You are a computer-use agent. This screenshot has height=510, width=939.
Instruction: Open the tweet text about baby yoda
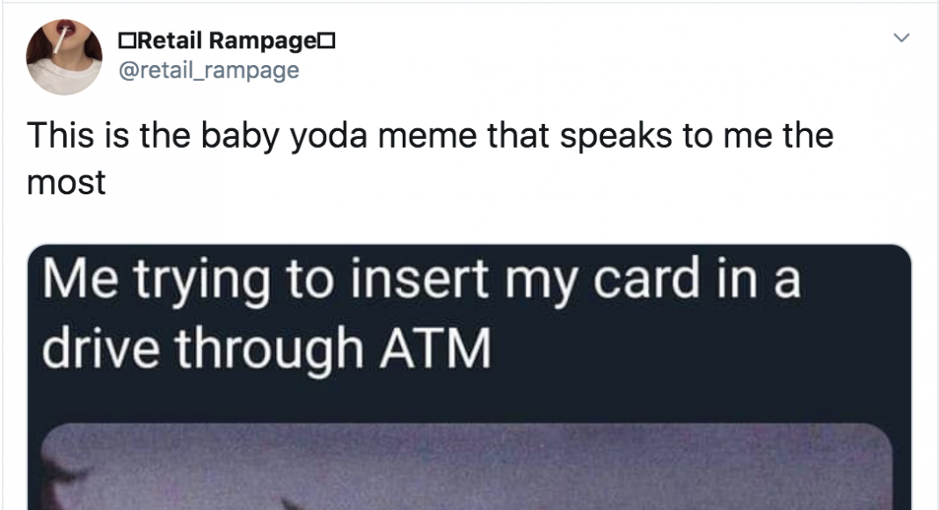[430, 158]
